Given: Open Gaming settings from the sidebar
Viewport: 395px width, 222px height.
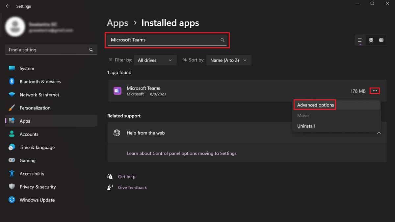Looking at the screenshot, I should 27,160.
